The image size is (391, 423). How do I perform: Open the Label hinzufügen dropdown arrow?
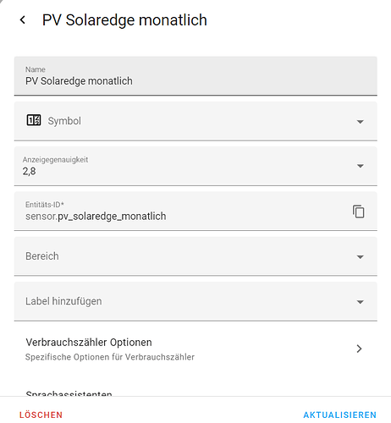360,302
